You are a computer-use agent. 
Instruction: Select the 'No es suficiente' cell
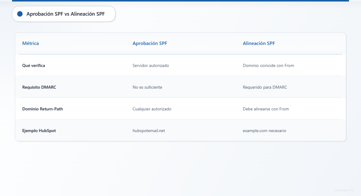147,87
